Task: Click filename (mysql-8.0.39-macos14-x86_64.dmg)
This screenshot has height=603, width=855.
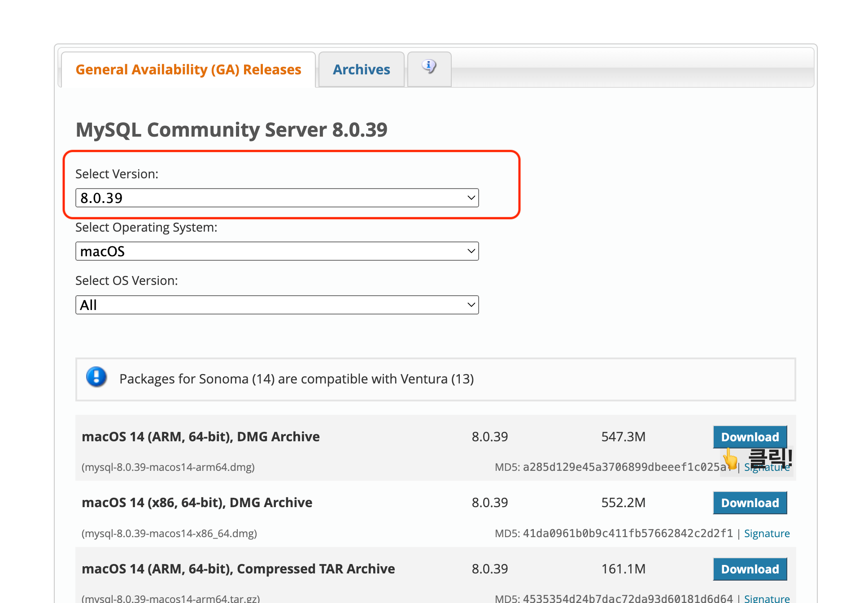Action: point(169,533)
